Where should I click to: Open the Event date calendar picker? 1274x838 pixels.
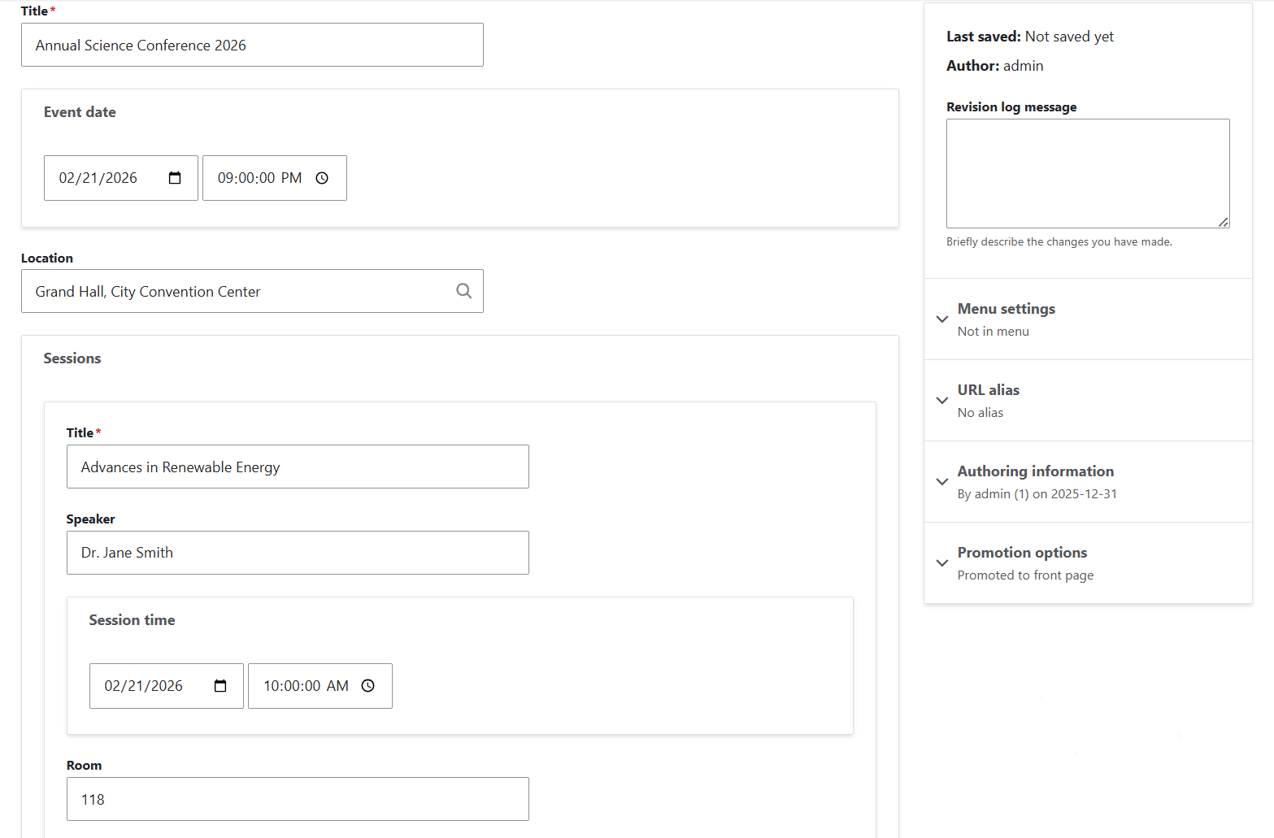coord(175,178)
